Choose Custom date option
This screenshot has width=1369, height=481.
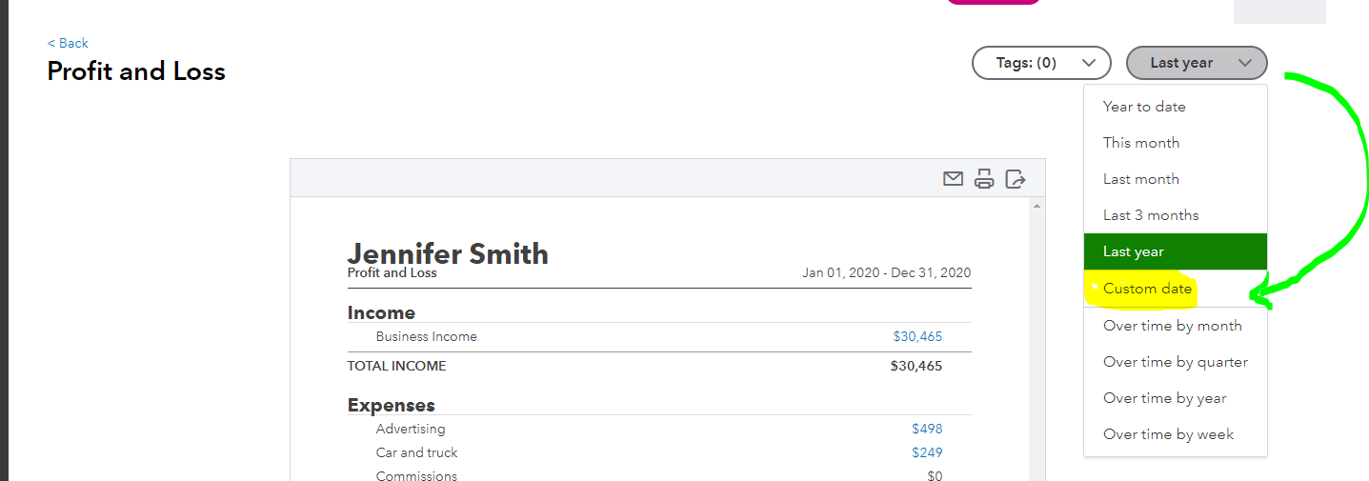(x=1147, y=289)
